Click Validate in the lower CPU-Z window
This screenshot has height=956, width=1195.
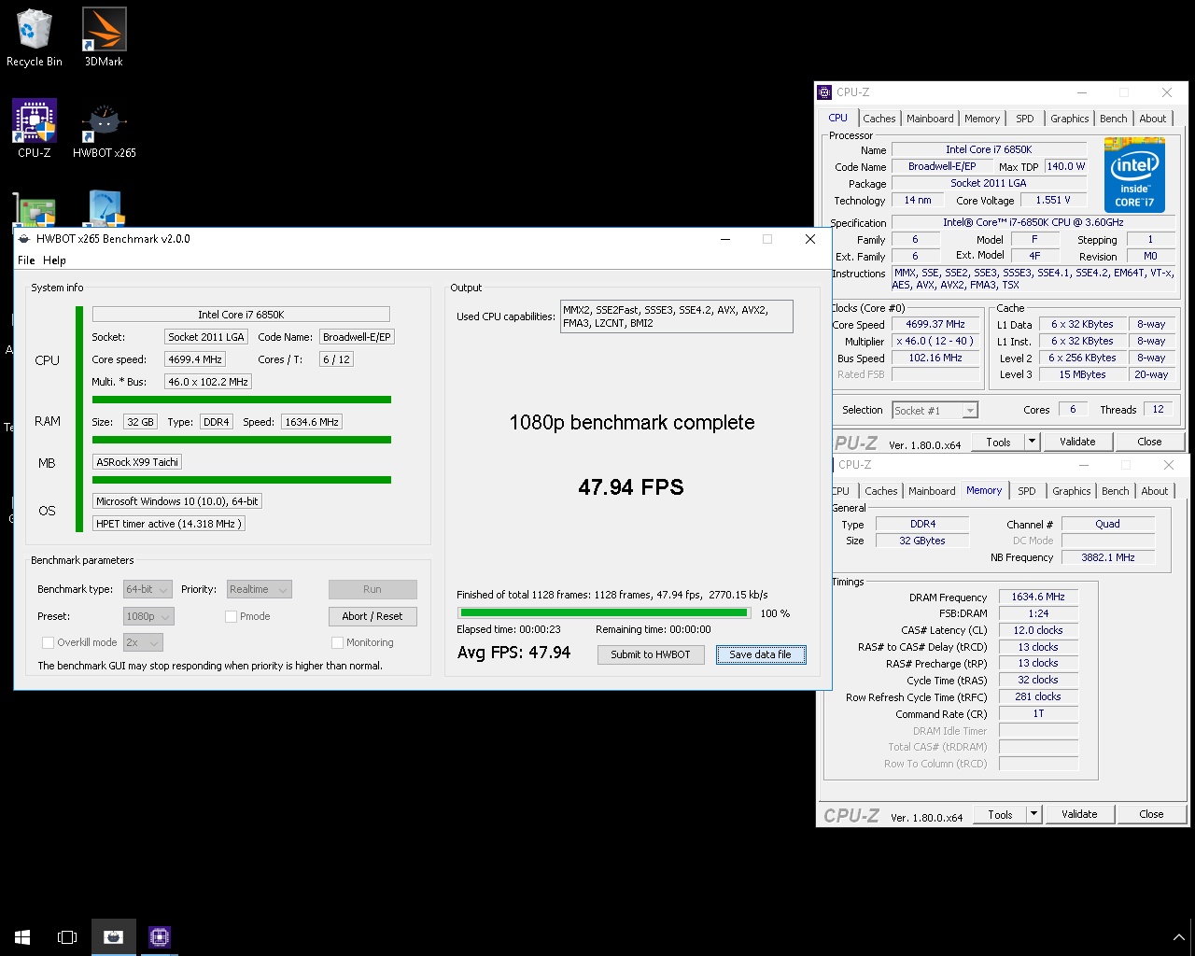[1079, 814]
